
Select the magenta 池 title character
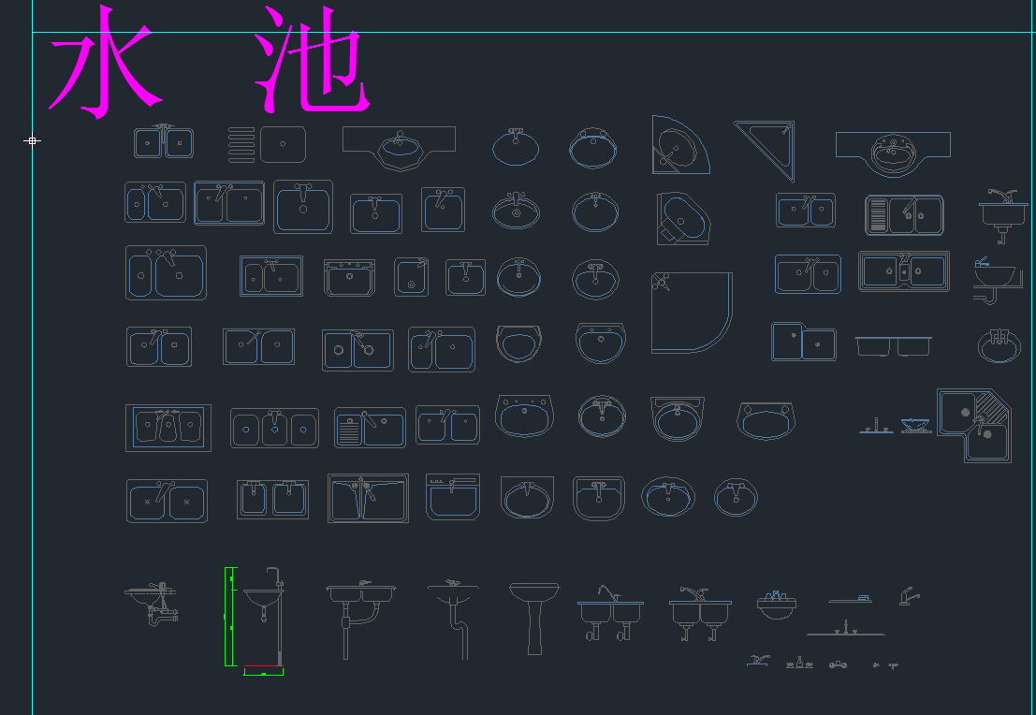point(312,60)
